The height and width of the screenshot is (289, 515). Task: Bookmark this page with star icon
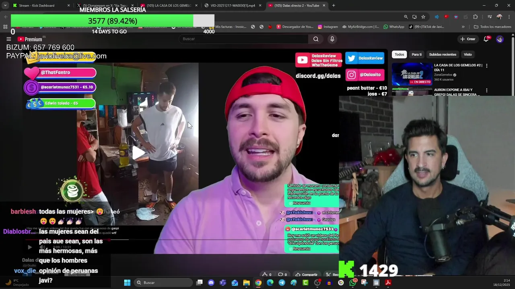click(423, 17)
